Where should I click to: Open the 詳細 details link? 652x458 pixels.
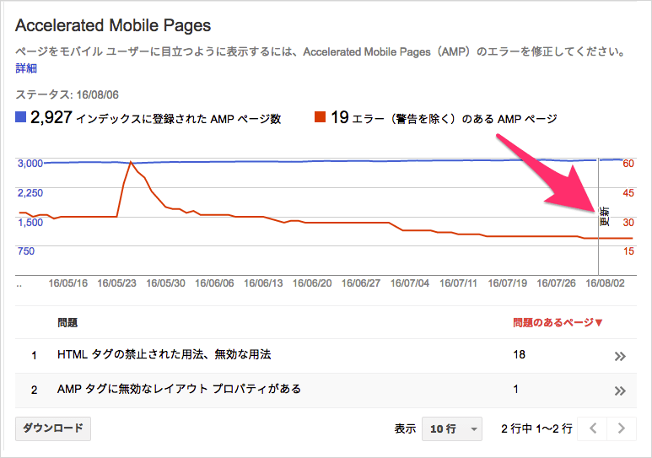(x=26, y=68)
